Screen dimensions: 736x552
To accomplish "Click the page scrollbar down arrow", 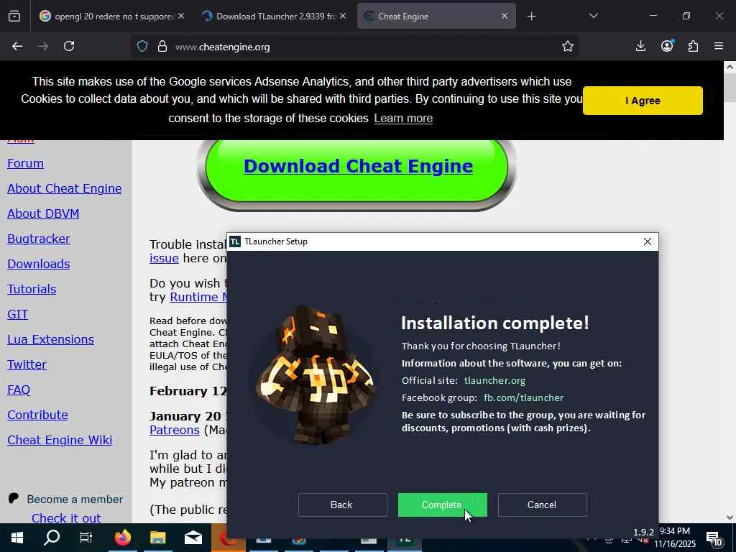I will pos(730,517).
